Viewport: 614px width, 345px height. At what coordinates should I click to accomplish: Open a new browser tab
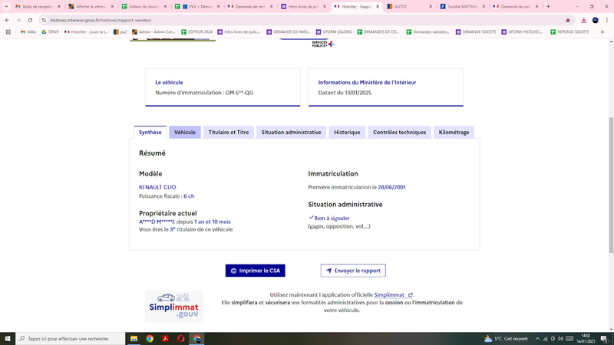tap(548, 7)
